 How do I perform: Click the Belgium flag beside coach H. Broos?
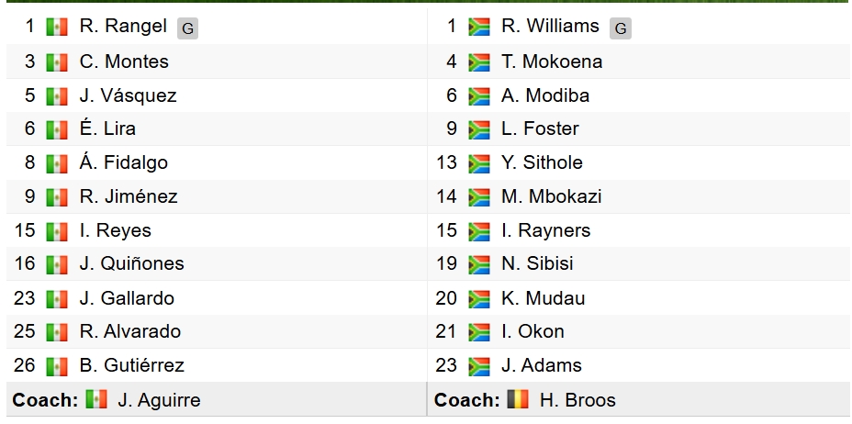518,399
